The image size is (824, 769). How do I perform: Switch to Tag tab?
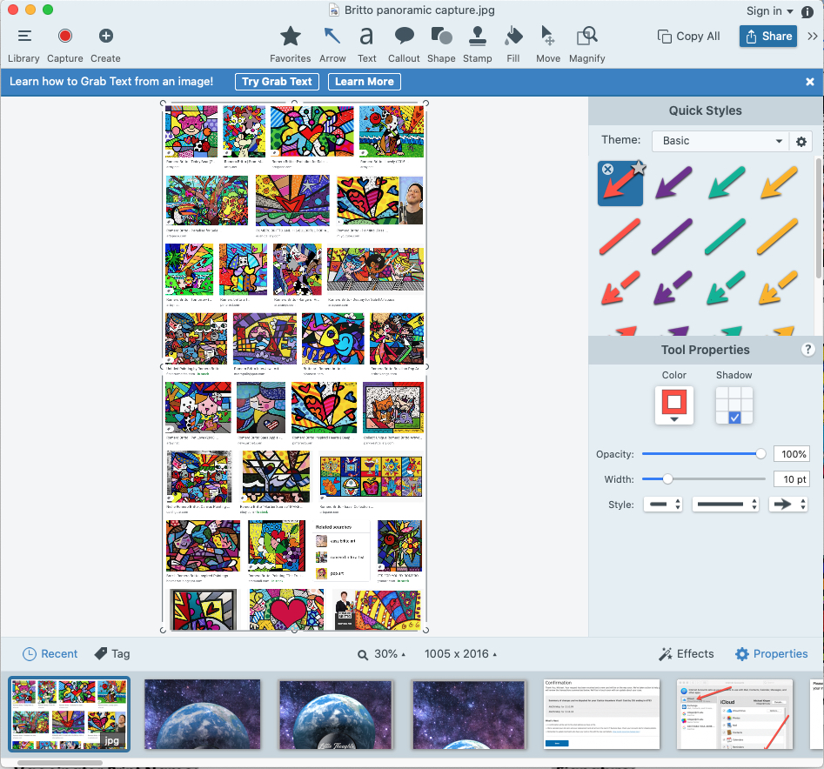tap(112, 654)
